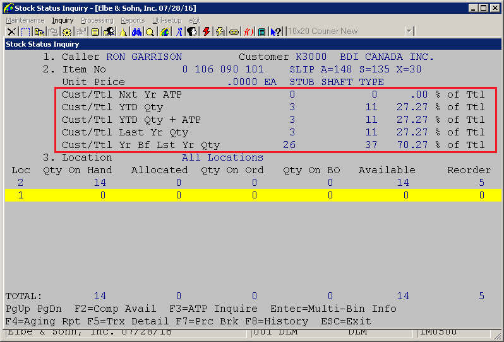Screen dimensions: 504x342
Task: Click the Qty On Hand column header
Action: click(x=78, y=170)
